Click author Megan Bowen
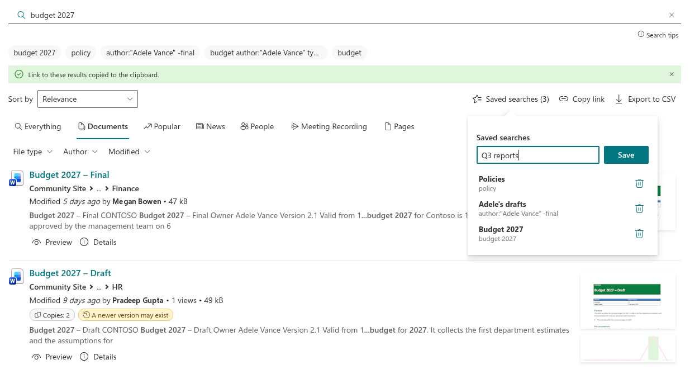690x369 pixels. tap(136, 201)
